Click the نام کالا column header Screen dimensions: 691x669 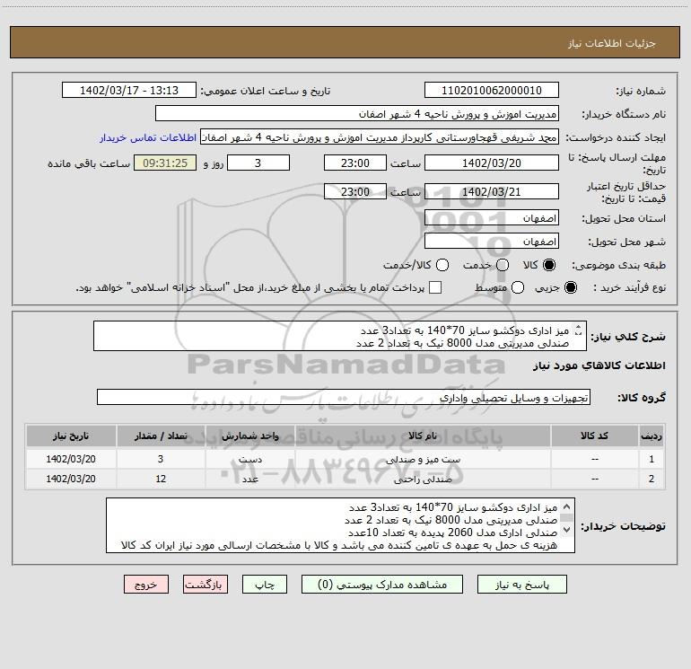tap(423, 436)
